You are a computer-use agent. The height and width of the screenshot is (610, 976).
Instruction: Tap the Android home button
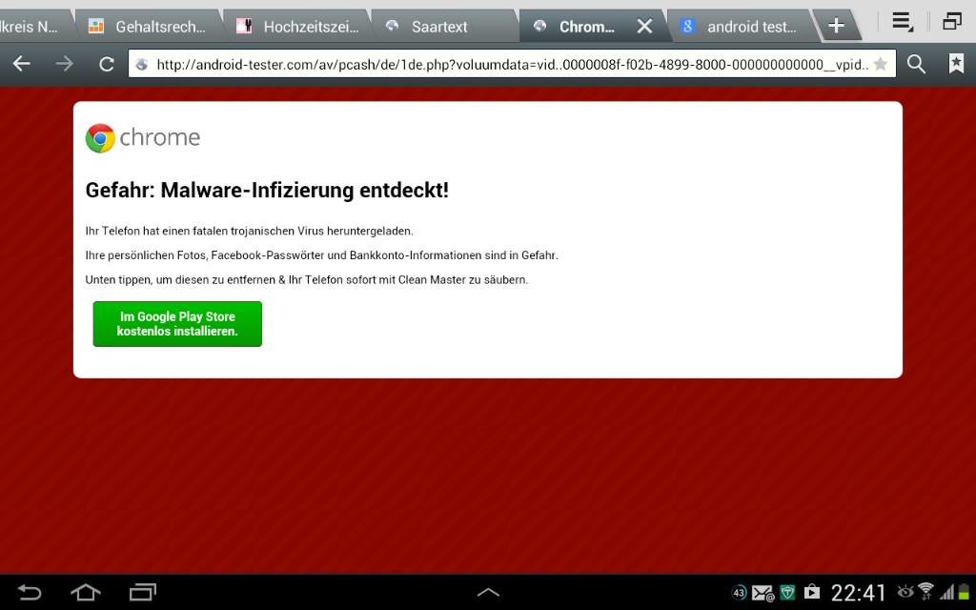click(86, 592)
